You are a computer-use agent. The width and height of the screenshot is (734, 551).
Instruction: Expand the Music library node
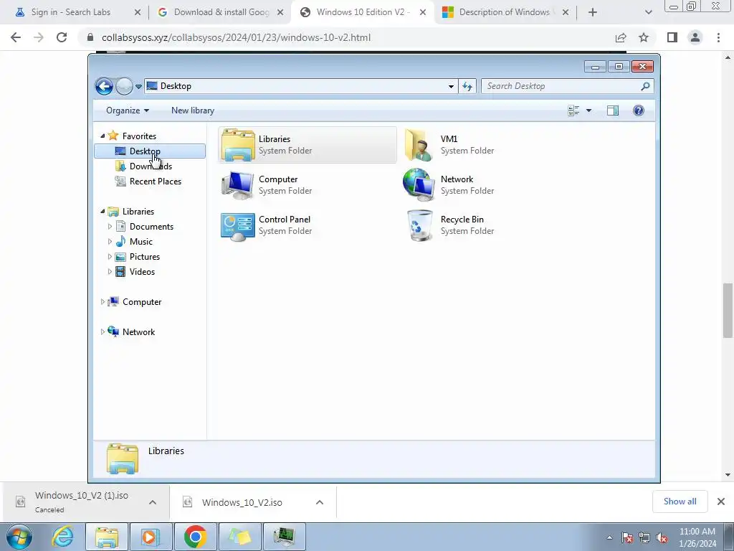[x=110, y=242]
